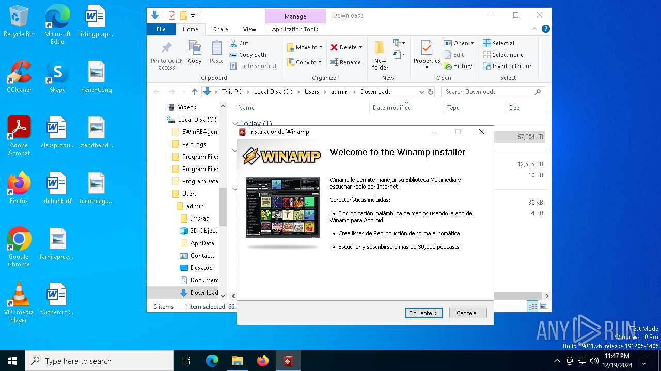Open the Delete dropdown arrow
Screen dimensions: 661x371
click(x=360, y=47)
